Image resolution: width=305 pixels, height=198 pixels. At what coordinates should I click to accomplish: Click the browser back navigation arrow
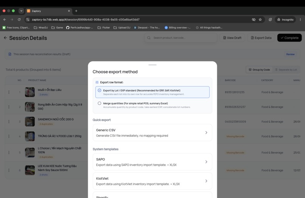(x=5, y=19)
